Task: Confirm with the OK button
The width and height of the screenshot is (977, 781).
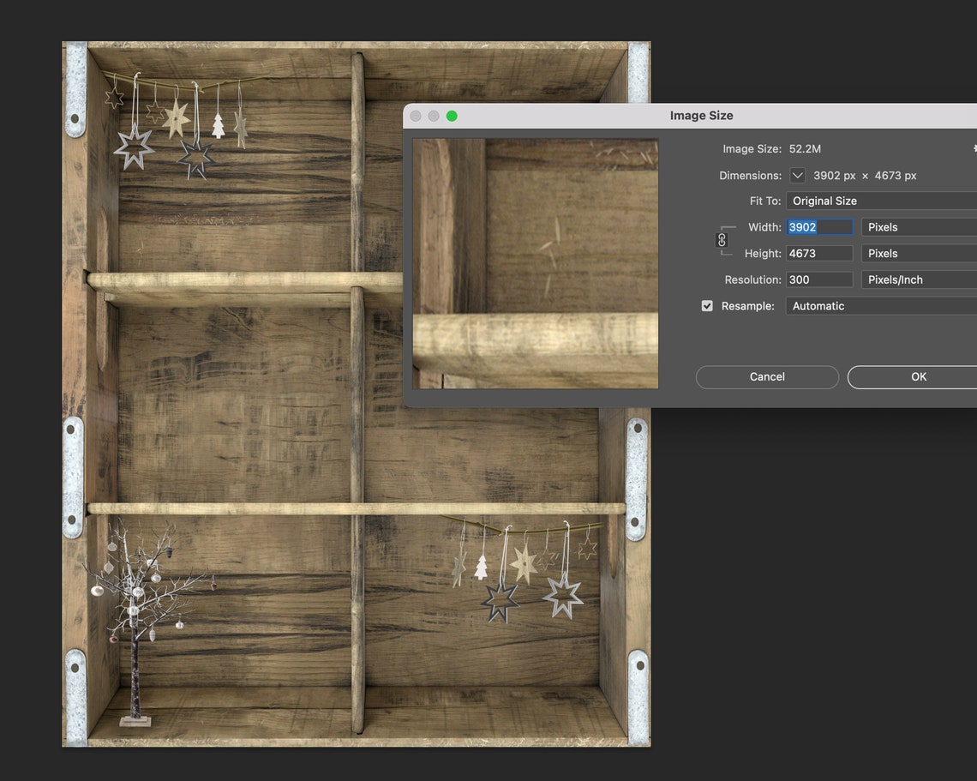Action: [912, 377]
